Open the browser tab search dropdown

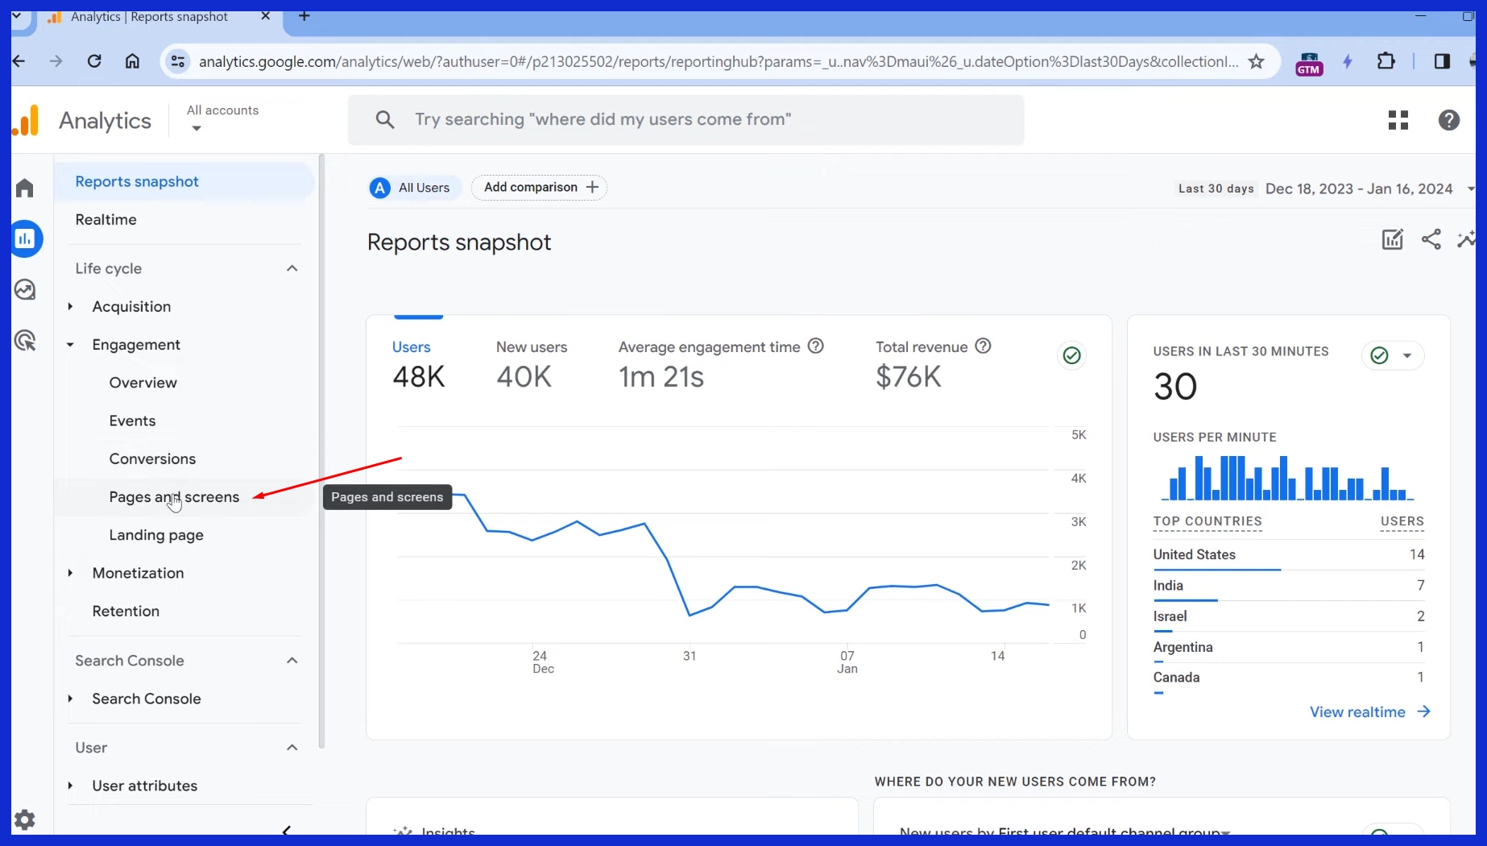[x=17, y=16]
